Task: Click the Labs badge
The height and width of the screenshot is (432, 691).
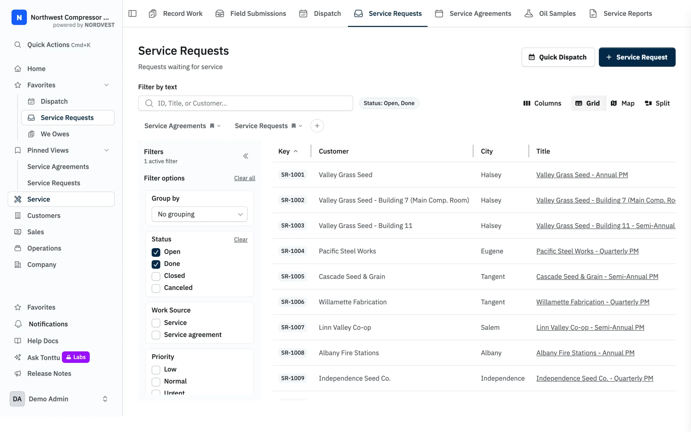Action: pyautogui.click(x=76, y=357)
